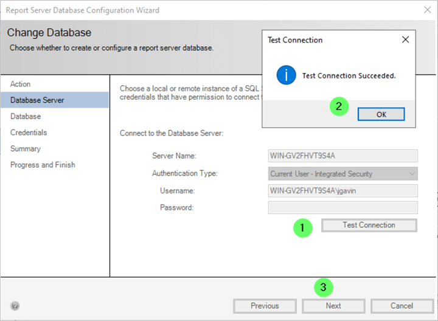The image size is (438, 321).
Task: Click the blue information icon in dialog
Action: click(x=286, y=75)
